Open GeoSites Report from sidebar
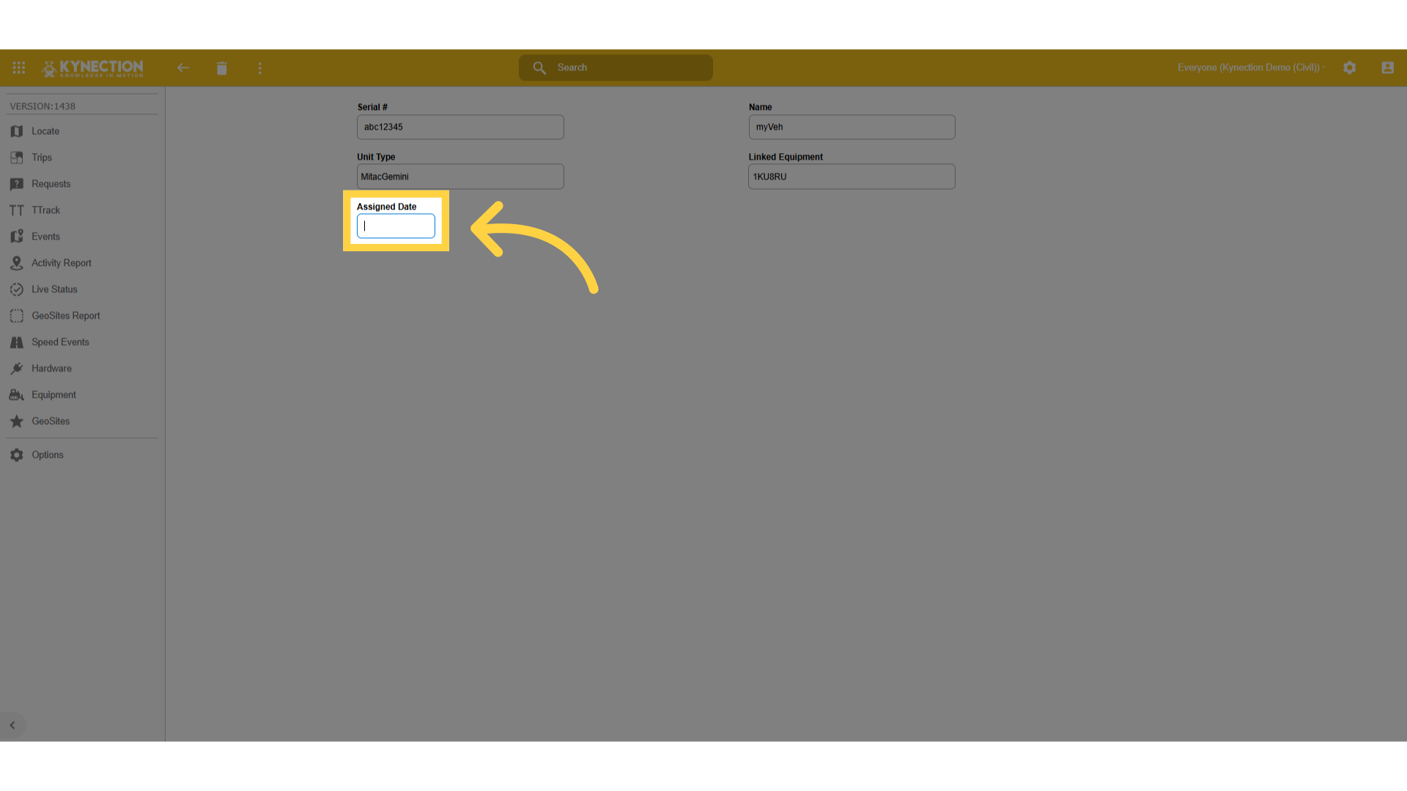This screenshot has width=1407, height=791. pos(65,316)
